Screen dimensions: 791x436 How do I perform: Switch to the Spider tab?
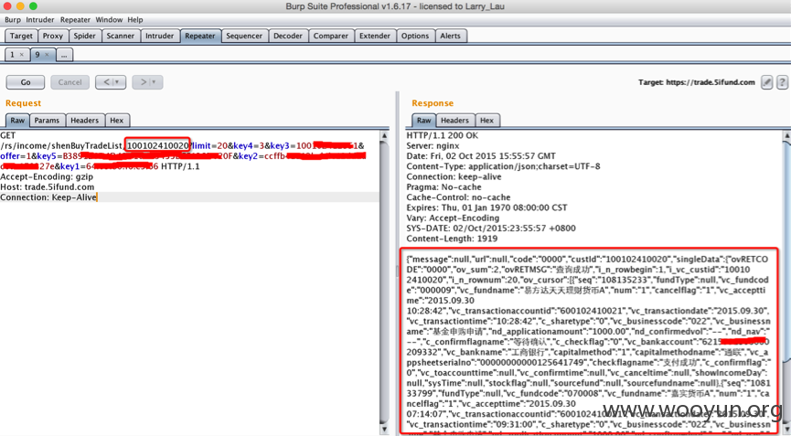(85, 36)
